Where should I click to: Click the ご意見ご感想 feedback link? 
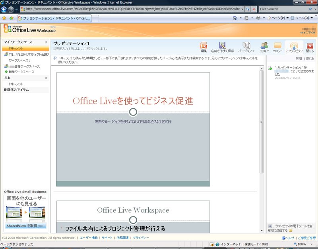click(x=307, y=238)
